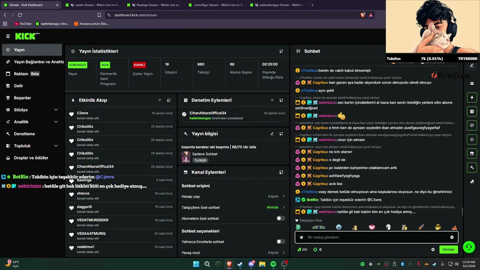Switch to the Bawinga Stream browser tab

pos(153,5)
